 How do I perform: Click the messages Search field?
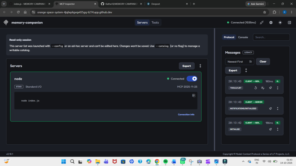271,37
